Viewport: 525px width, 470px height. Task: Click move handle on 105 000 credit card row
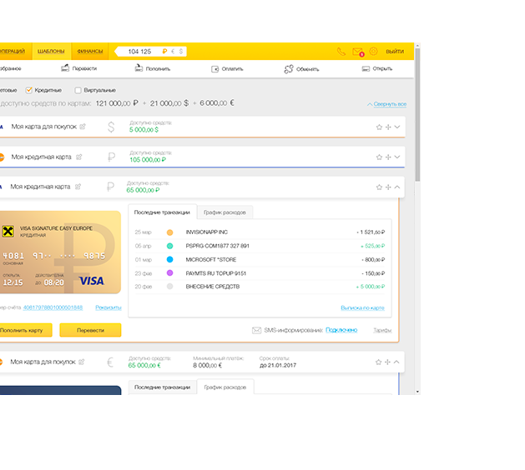pos(388,157)
